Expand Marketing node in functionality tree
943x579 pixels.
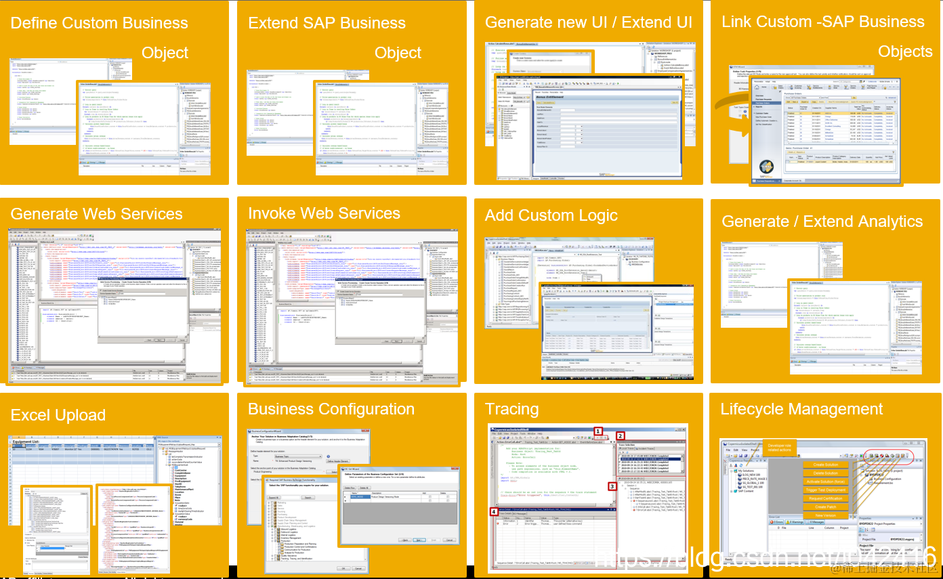268,502
